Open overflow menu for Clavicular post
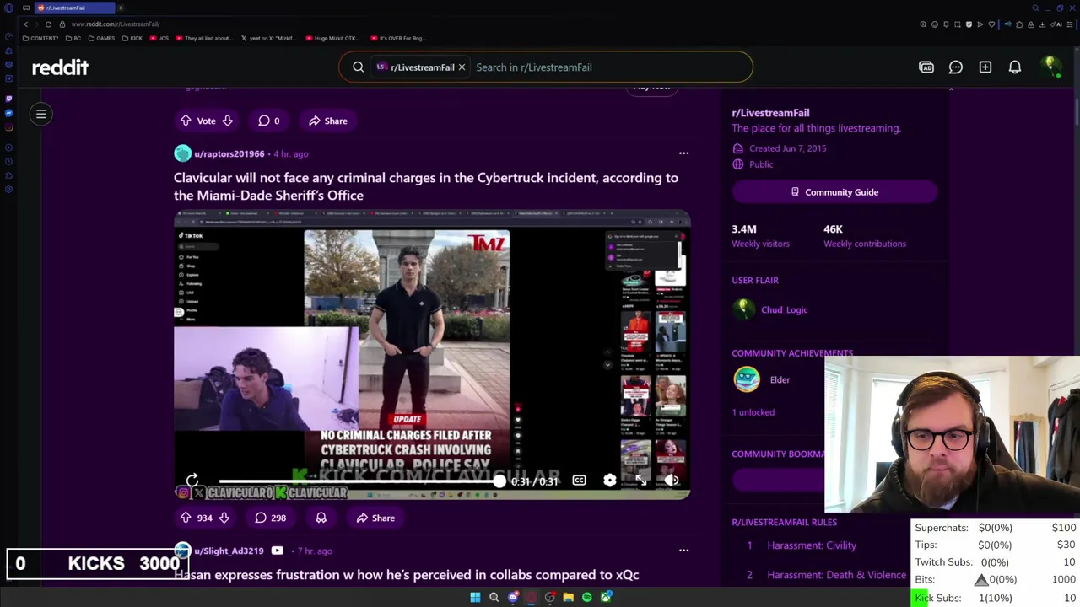The image size is (1080, 607). point(683,153)
